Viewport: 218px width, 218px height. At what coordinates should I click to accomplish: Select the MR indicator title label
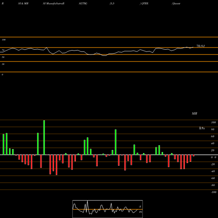click(x=194, y=113)
